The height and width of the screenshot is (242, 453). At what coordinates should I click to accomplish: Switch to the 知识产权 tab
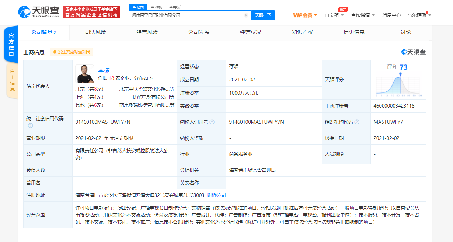302,32
